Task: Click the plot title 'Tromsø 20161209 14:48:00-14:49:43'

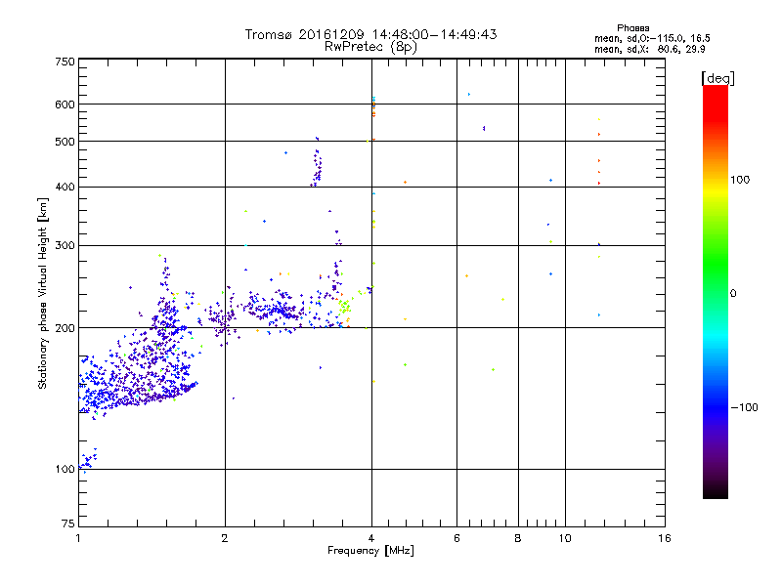Action: pyautogui.click(x=370, y=34)
